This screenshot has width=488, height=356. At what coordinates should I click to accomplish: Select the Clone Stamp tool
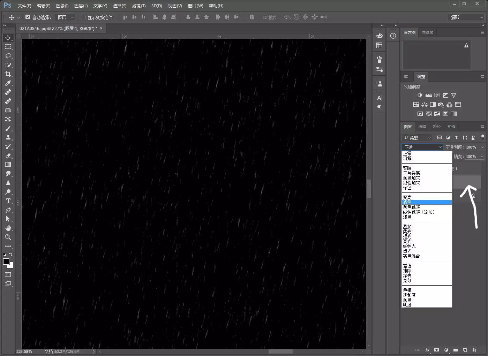click(x=8, y=137)
